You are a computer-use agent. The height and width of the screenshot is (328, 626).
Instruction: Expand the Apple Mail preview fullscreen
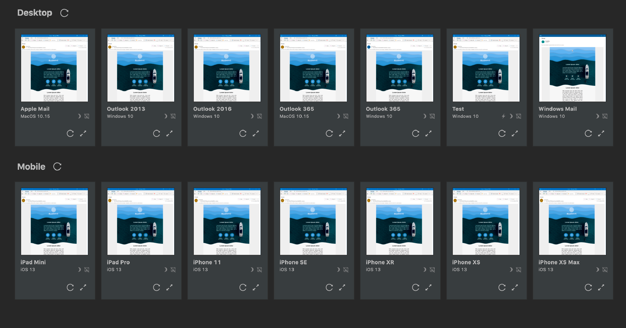pyautogui.click(x=83, y=133)
